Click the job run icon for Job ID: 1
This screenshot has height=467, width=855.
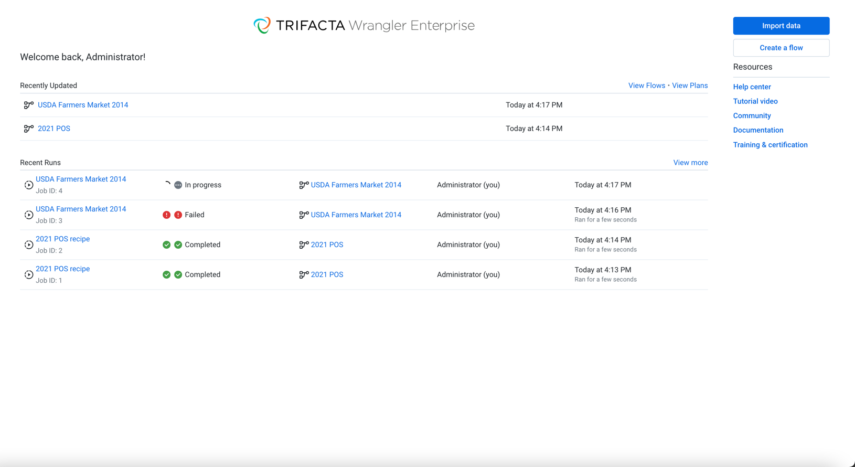(x=29, y=274)
